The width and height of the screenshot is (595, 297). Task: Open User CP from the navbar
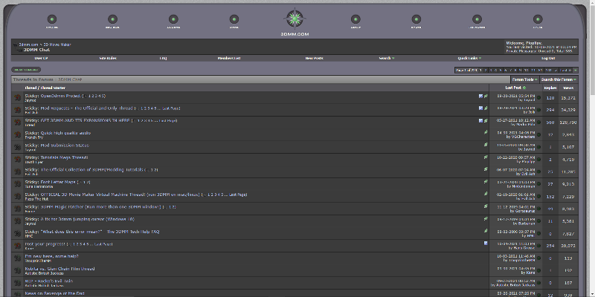pos(41,59)
